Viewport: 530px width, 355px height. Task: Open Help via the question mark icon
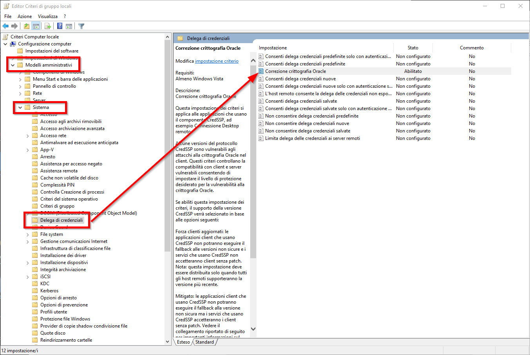point(59,26)
